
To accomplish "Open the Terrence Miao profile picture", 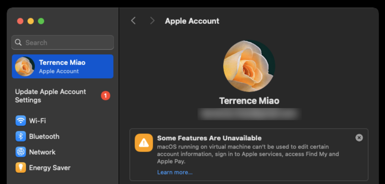I will pos(249,66).
